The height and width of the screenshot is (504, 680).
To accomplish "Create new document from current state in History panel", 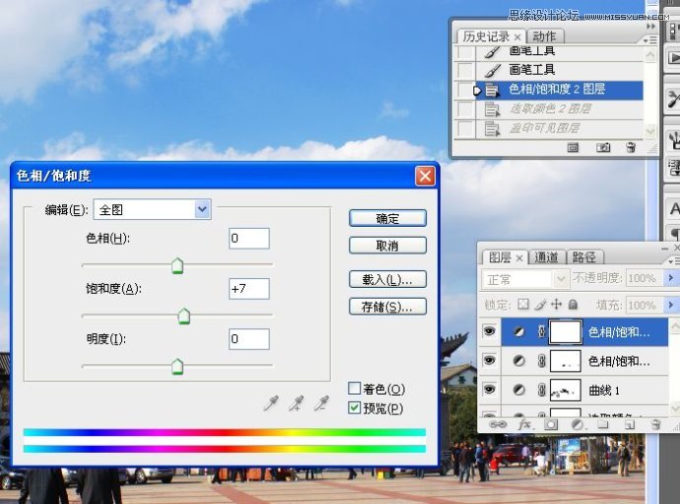I will click(573, 148).
